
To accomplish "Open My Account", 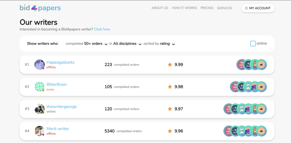I will 258,8.
